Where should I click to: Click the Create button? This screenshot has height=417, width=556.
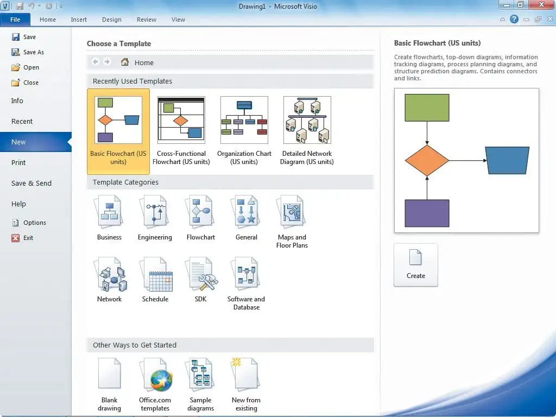(x=415, y=264)
